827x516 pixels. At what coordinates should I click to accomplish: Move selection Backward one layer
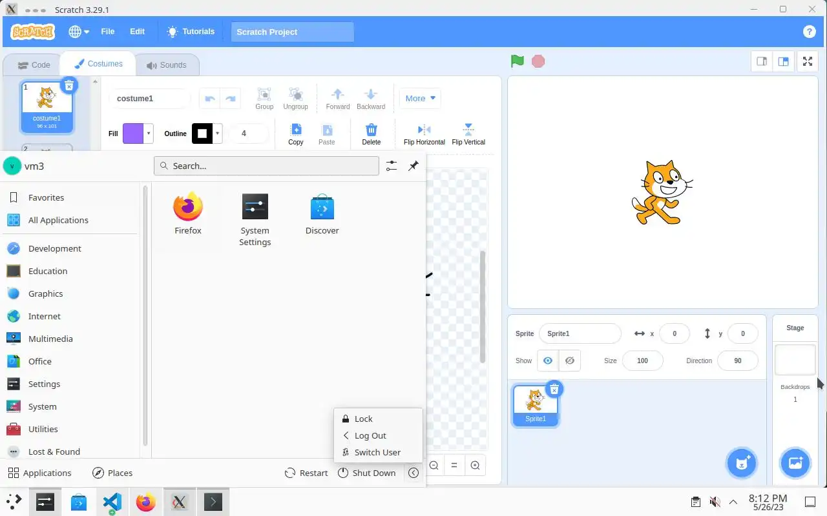pos(370,99)
